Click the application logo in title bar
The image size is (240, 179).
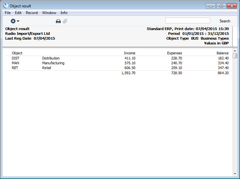(x=5, y=5)
